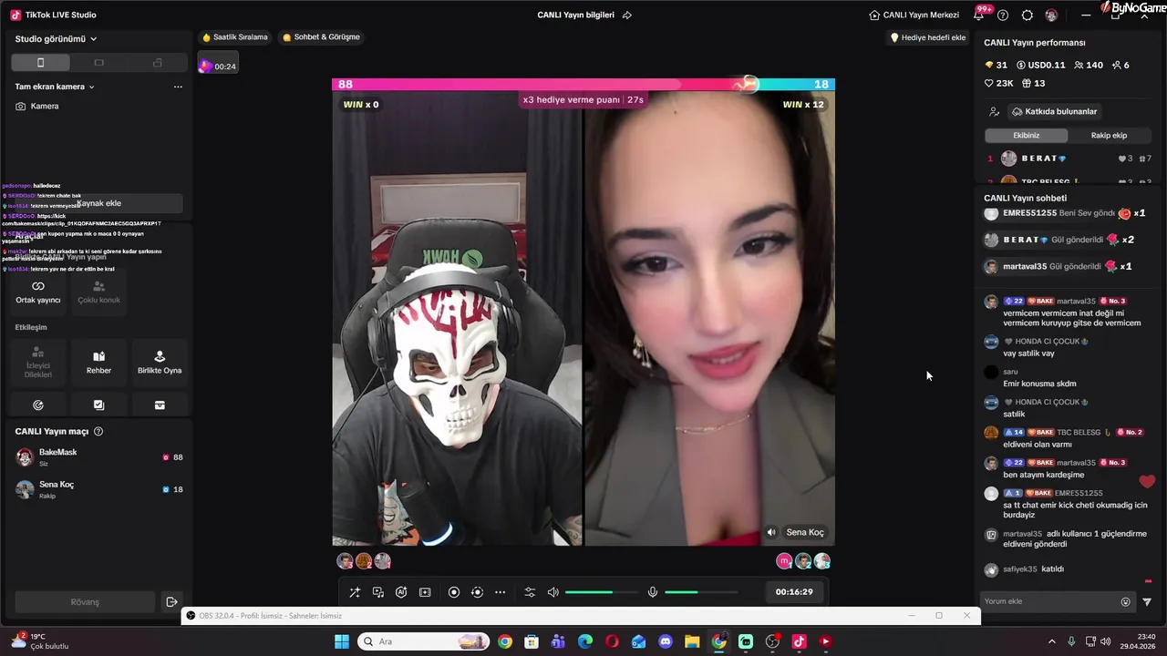Viewport: 1167px width, 656px height.
Task: Mute the microphone icon
Action: tap(653, 592)
